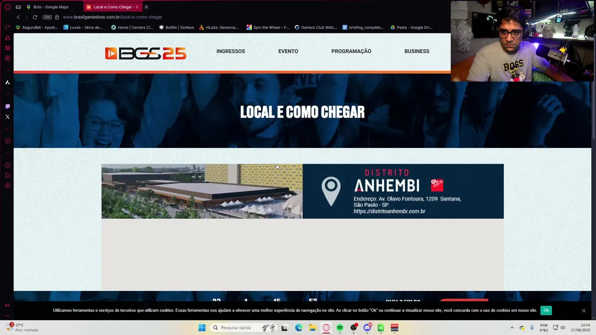Open the briefing_completo bookmark

tap(363, 27)
